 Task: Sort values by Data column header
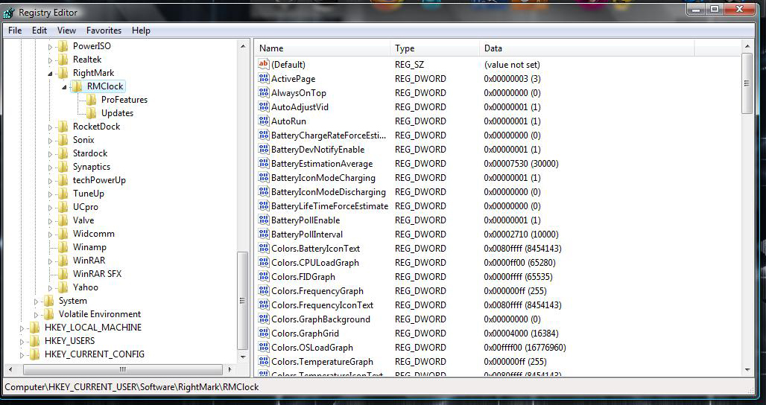586,48
